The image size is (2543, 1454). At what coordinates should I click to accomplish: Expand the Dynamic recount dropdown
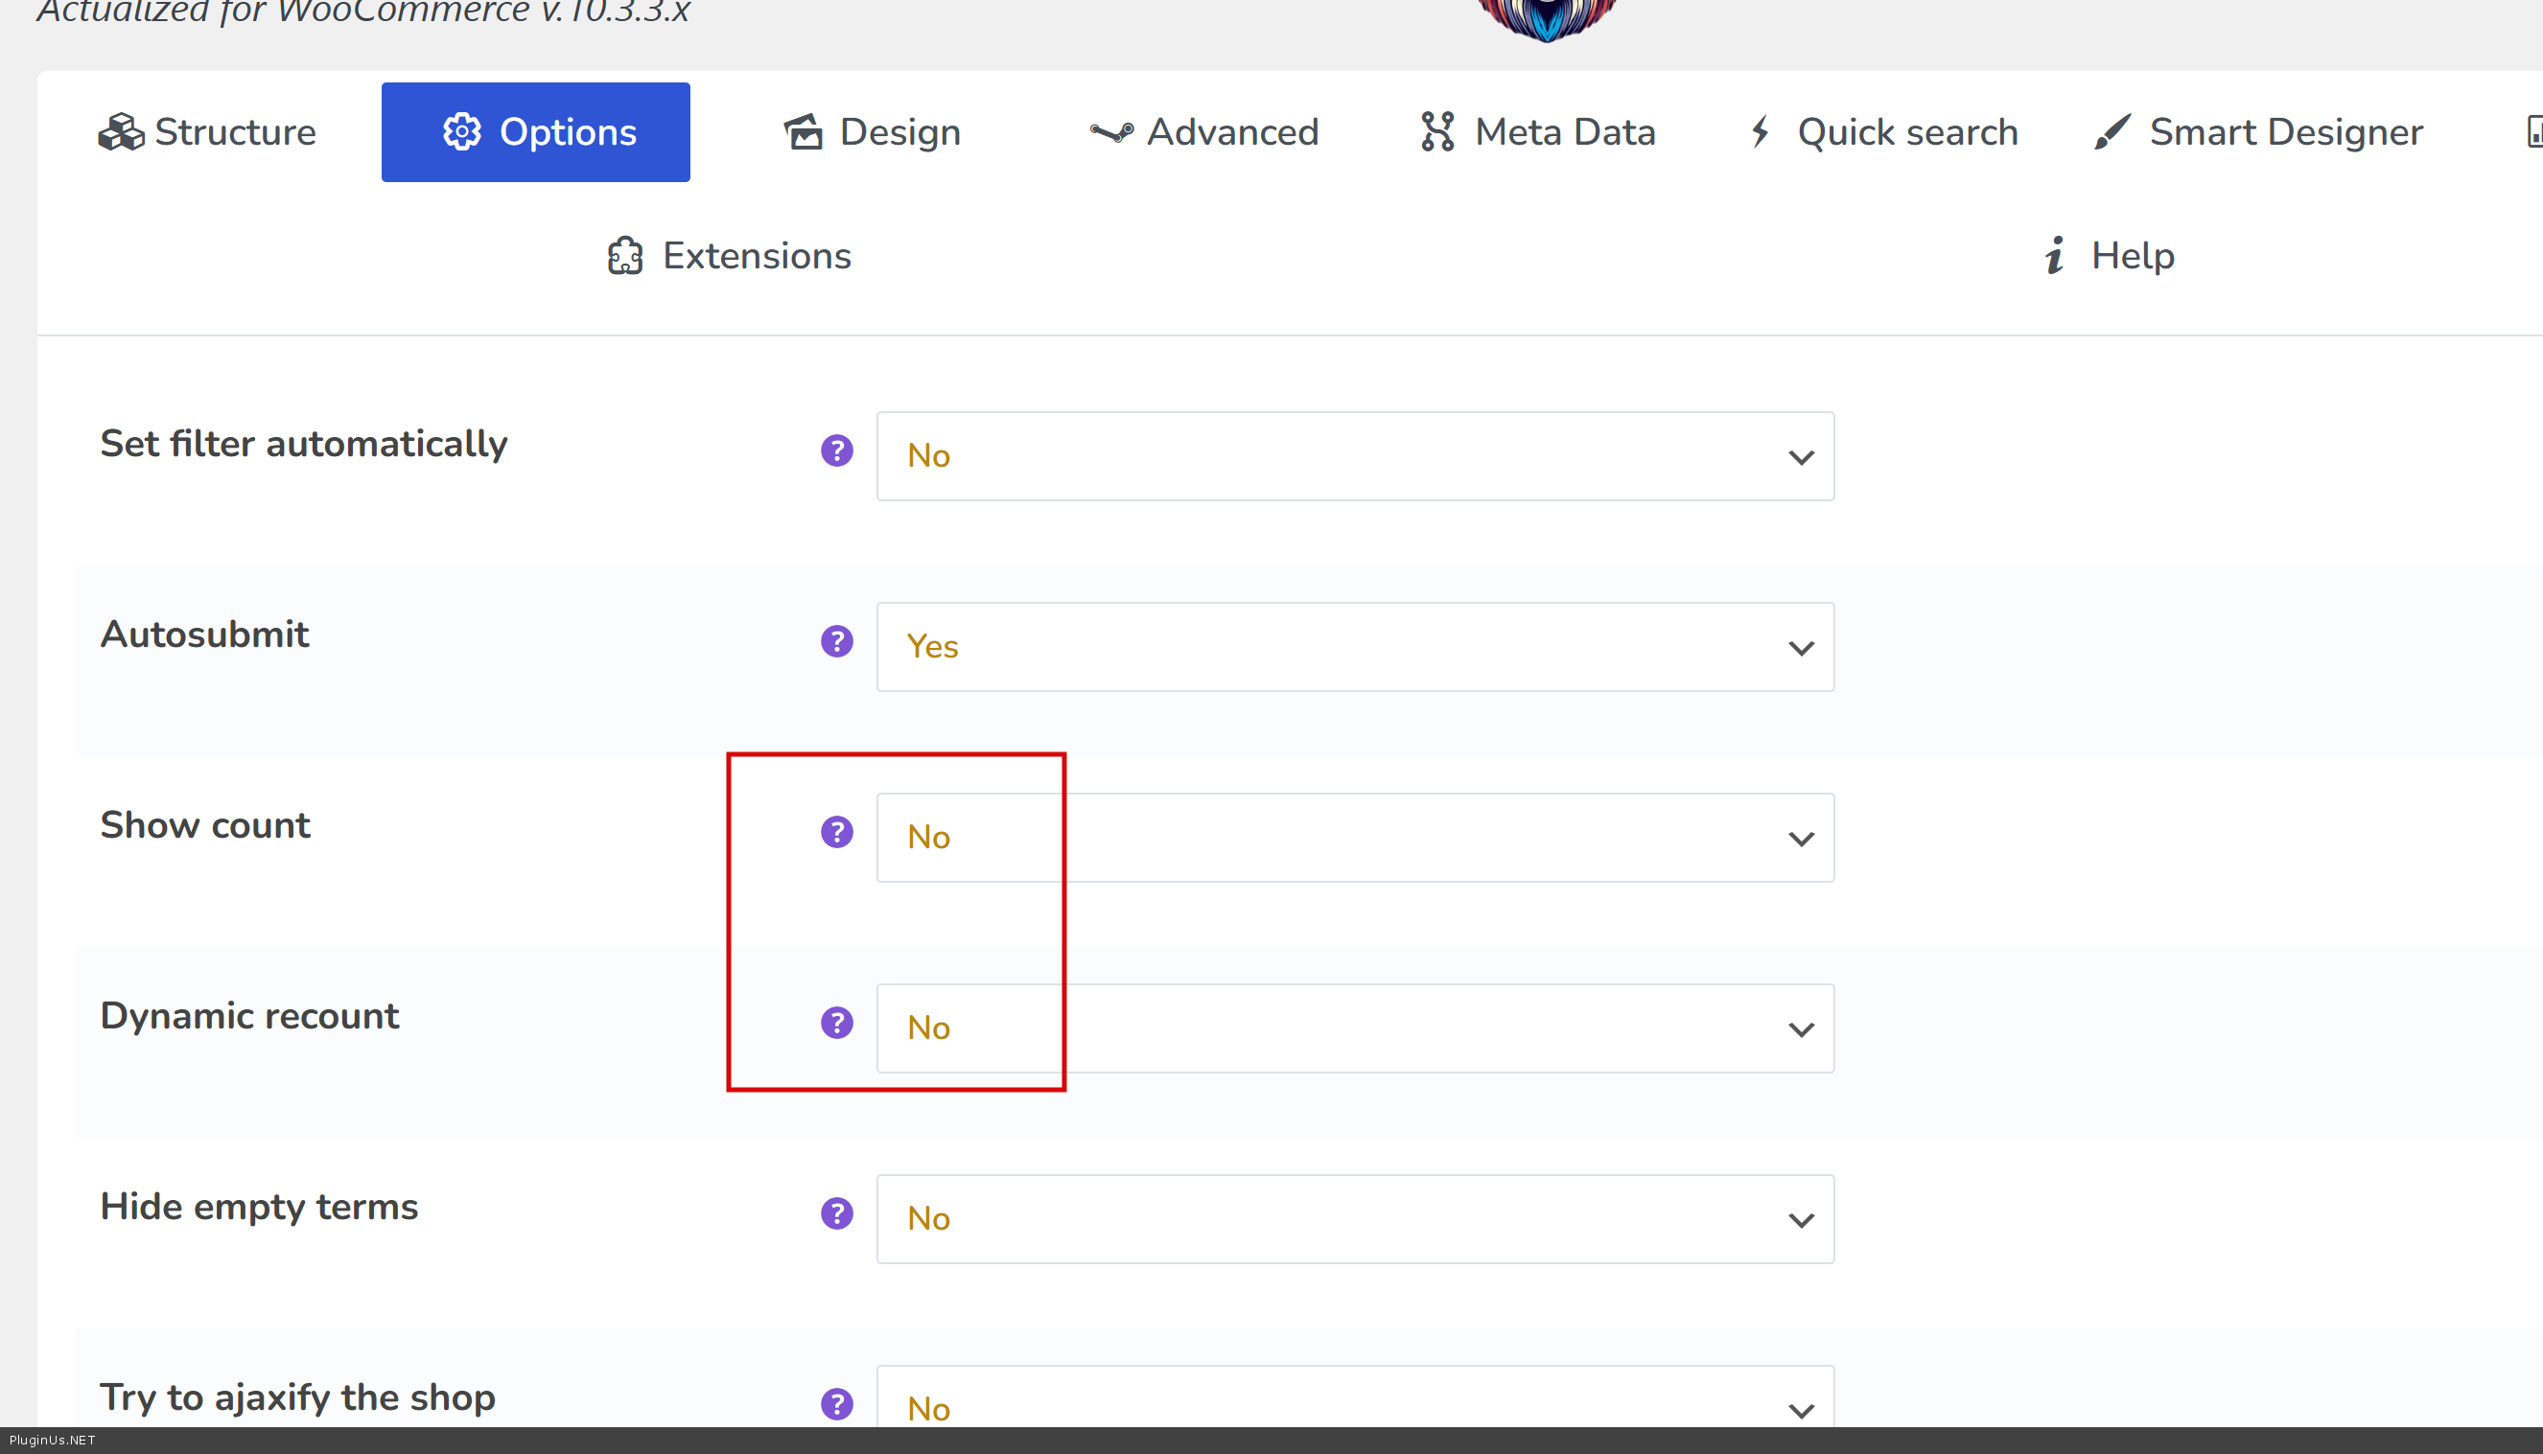click(1354, 1028)
